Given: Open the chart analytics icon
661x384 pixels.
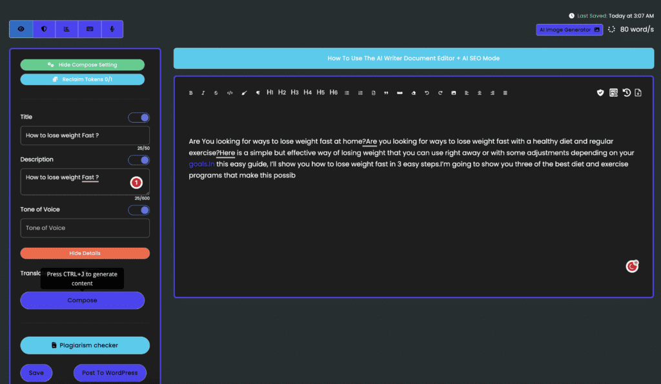Looking at the screenshot, I should coord(66,29).
